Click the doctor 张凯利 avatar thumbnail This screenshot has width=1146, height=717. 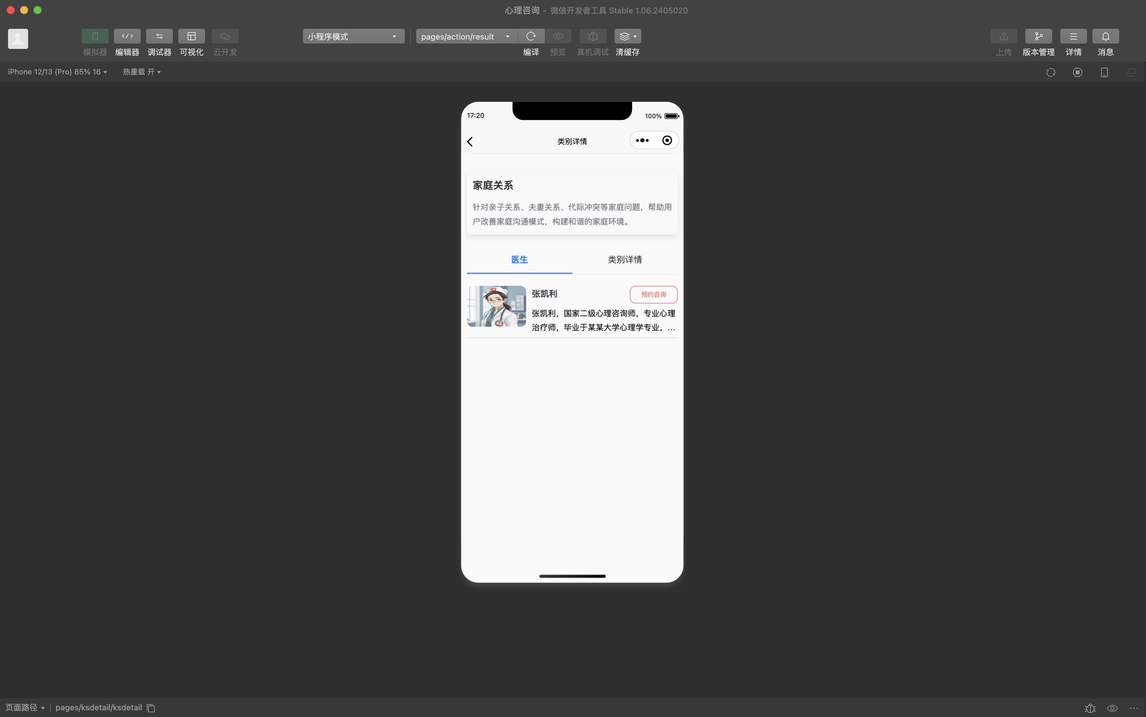496,306
